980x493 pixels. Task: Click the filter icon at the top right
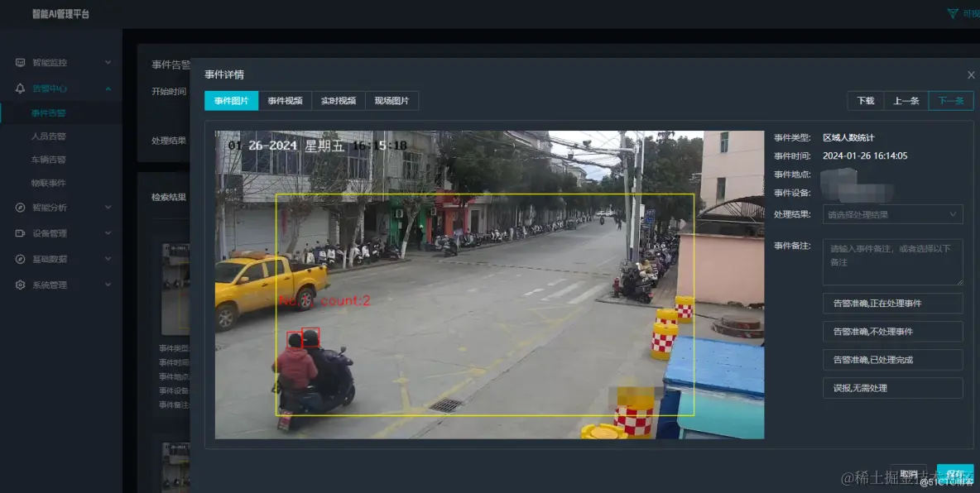click(953, 14)
